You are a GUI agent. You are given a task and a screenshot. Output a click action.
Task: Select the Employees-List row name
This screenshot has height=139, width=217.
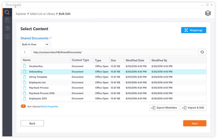[37, 82]
